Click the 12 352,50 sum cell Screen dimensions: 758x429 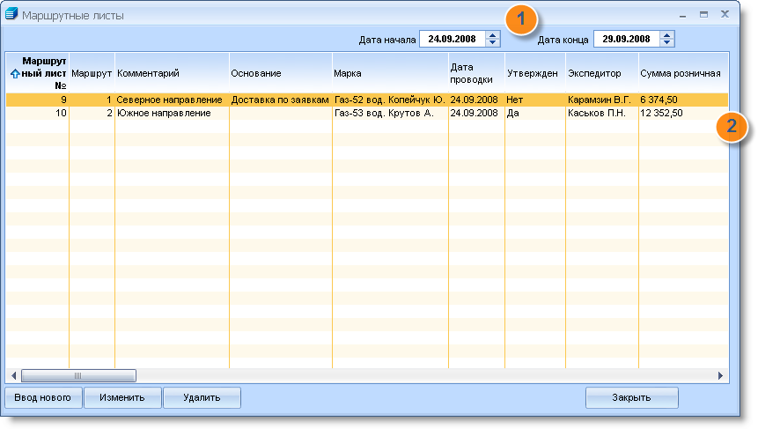(683, 113)
